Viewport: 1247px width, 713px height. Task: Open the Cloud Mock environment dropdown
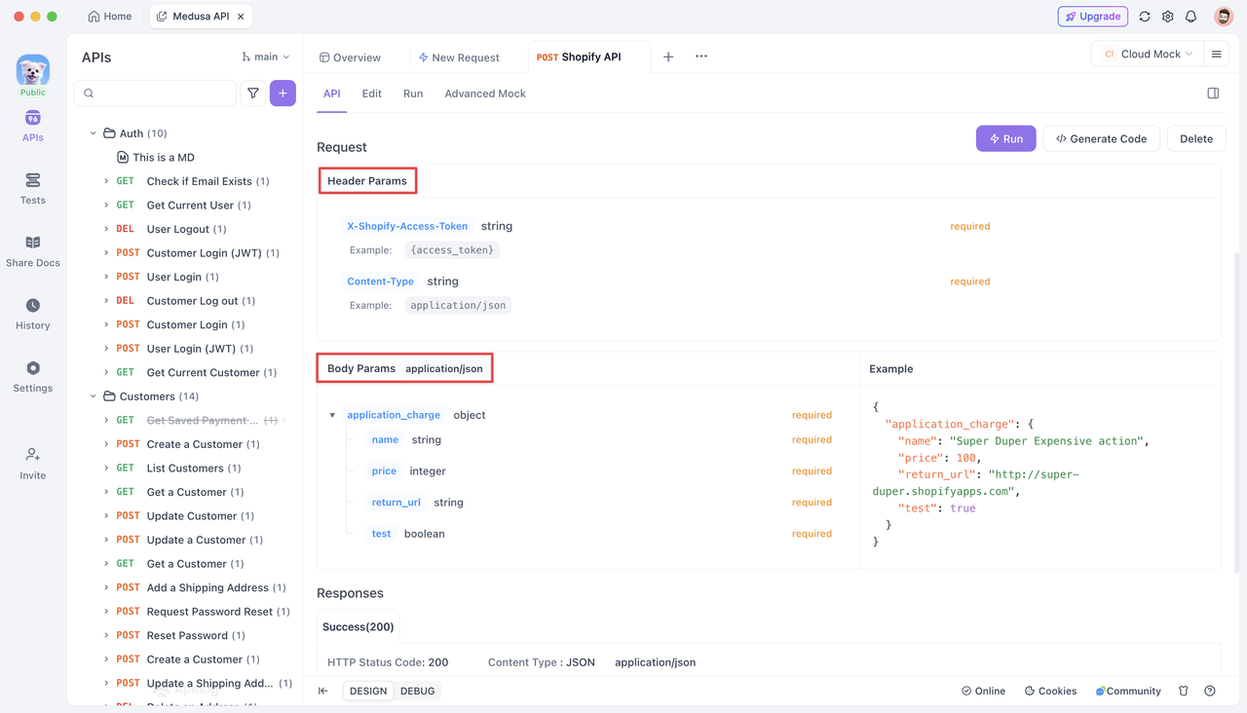click(1148, 55)
